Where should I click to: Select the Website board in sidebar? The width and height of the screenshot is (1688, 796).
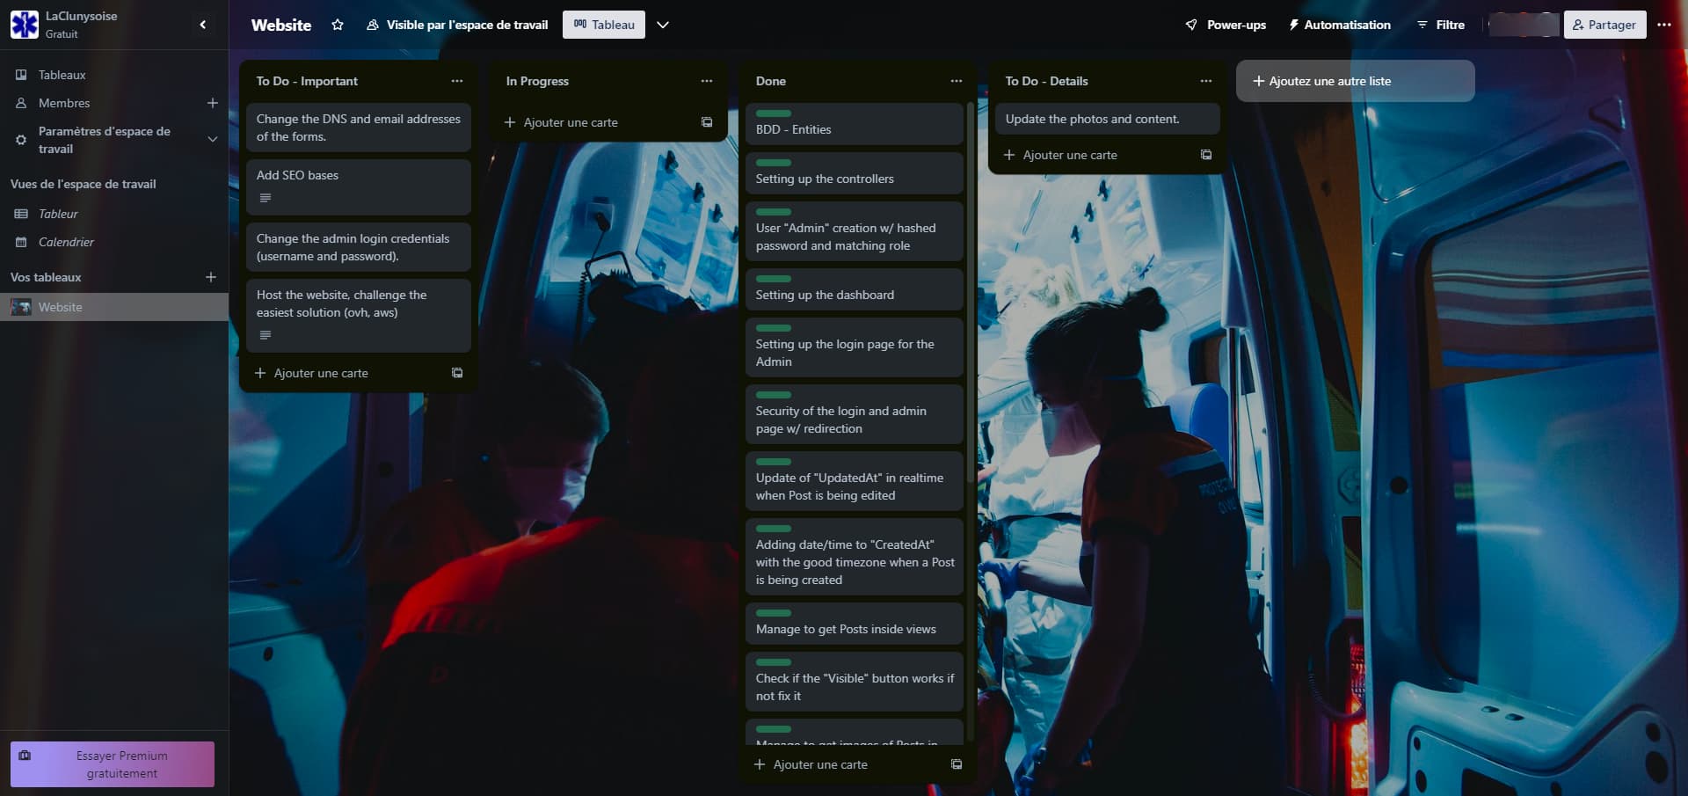(x=114, y=307)
